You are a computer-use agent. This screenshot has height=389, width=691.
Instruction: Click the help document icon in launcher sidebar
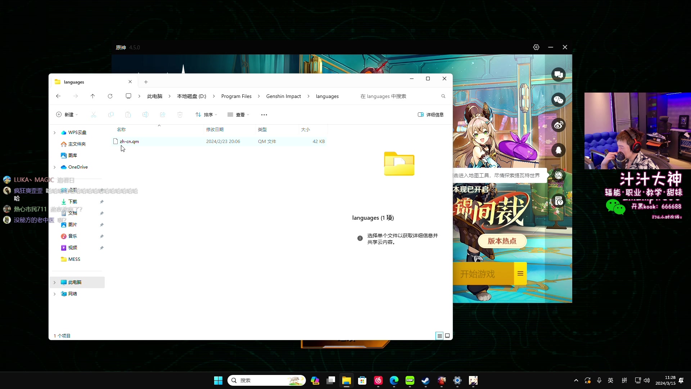[x=559, y=201]
